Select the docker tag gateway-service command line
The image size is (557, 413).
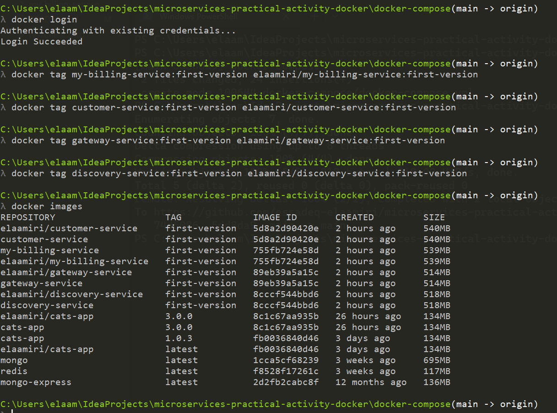pos(228,141)
